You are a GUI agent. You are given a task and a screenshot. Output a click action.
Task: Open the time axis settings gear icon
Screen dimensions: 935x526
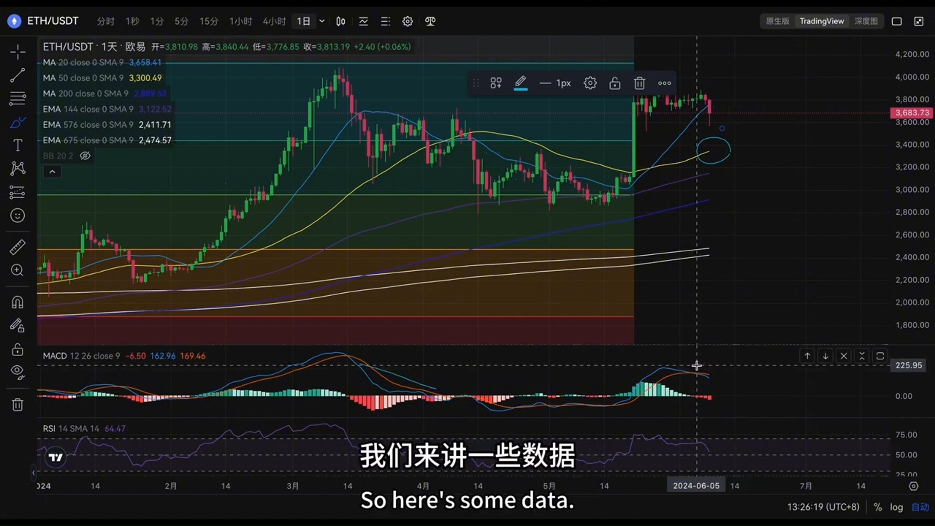click(x=914, y=486)
